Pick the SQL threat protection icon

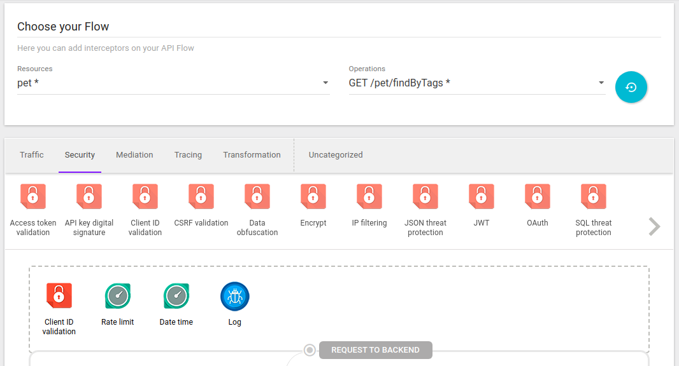594,197
